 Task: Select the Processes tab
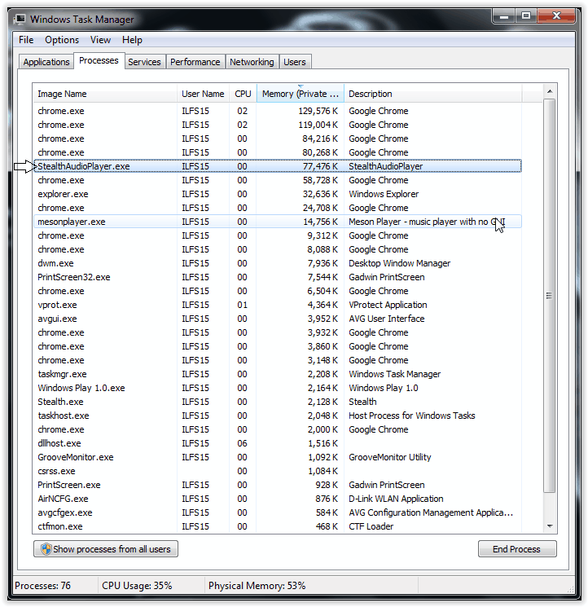tap(99, 61)
